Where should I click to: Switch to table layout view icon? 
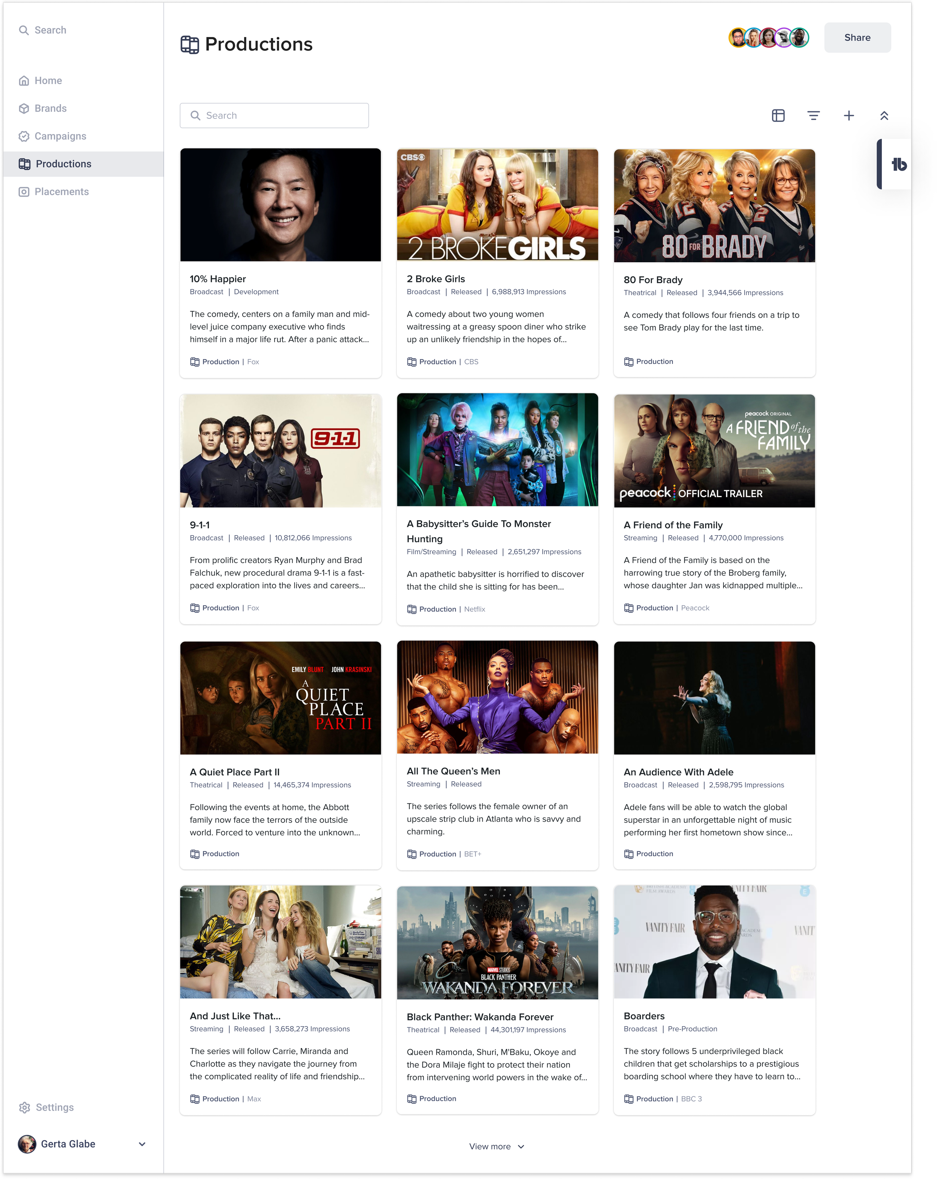click(x=778, y=115)
